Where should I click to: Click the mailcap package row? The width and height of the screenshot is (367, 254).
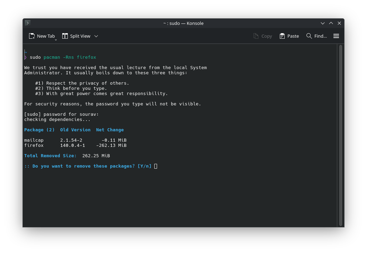tap(75, 140)
